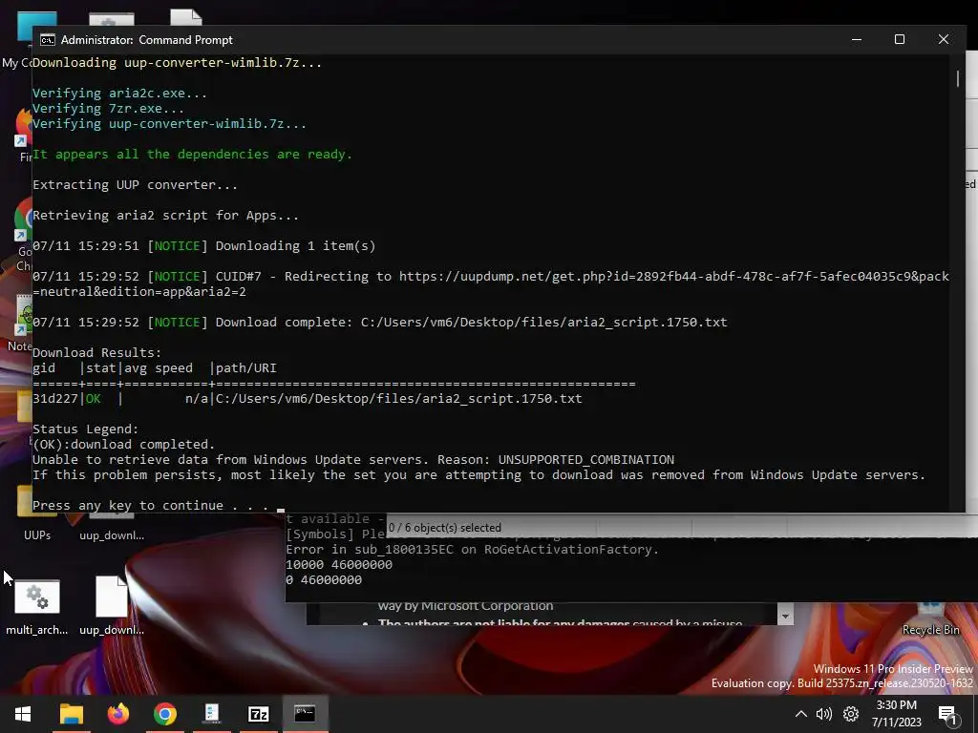Minimize the Administrator Command Prompt window

(x=857, y=39)
